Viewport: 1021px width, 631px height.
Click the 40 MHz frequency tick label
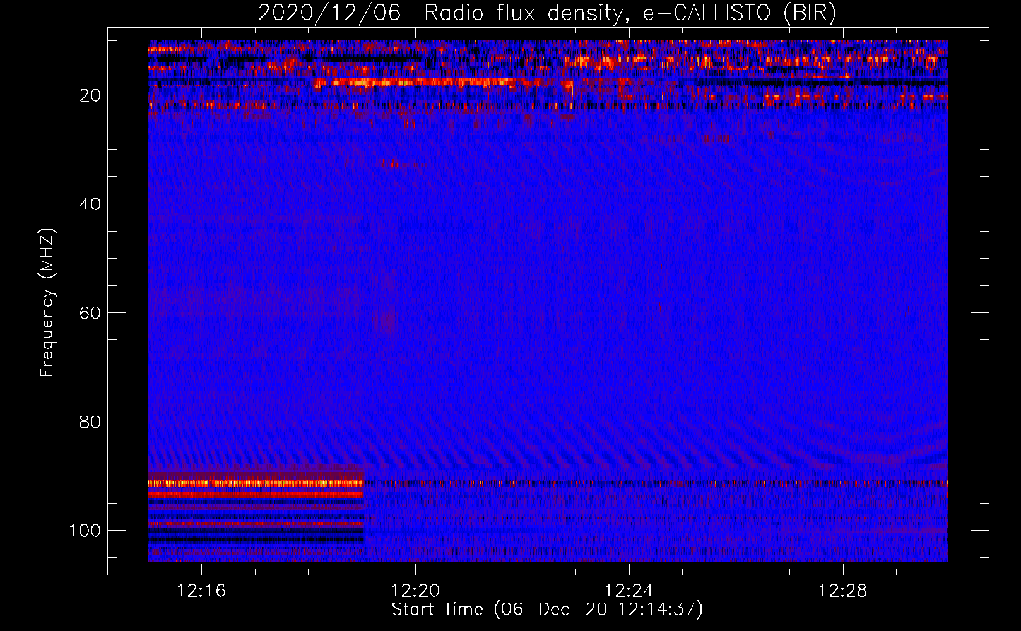click(x=91, y=204)
